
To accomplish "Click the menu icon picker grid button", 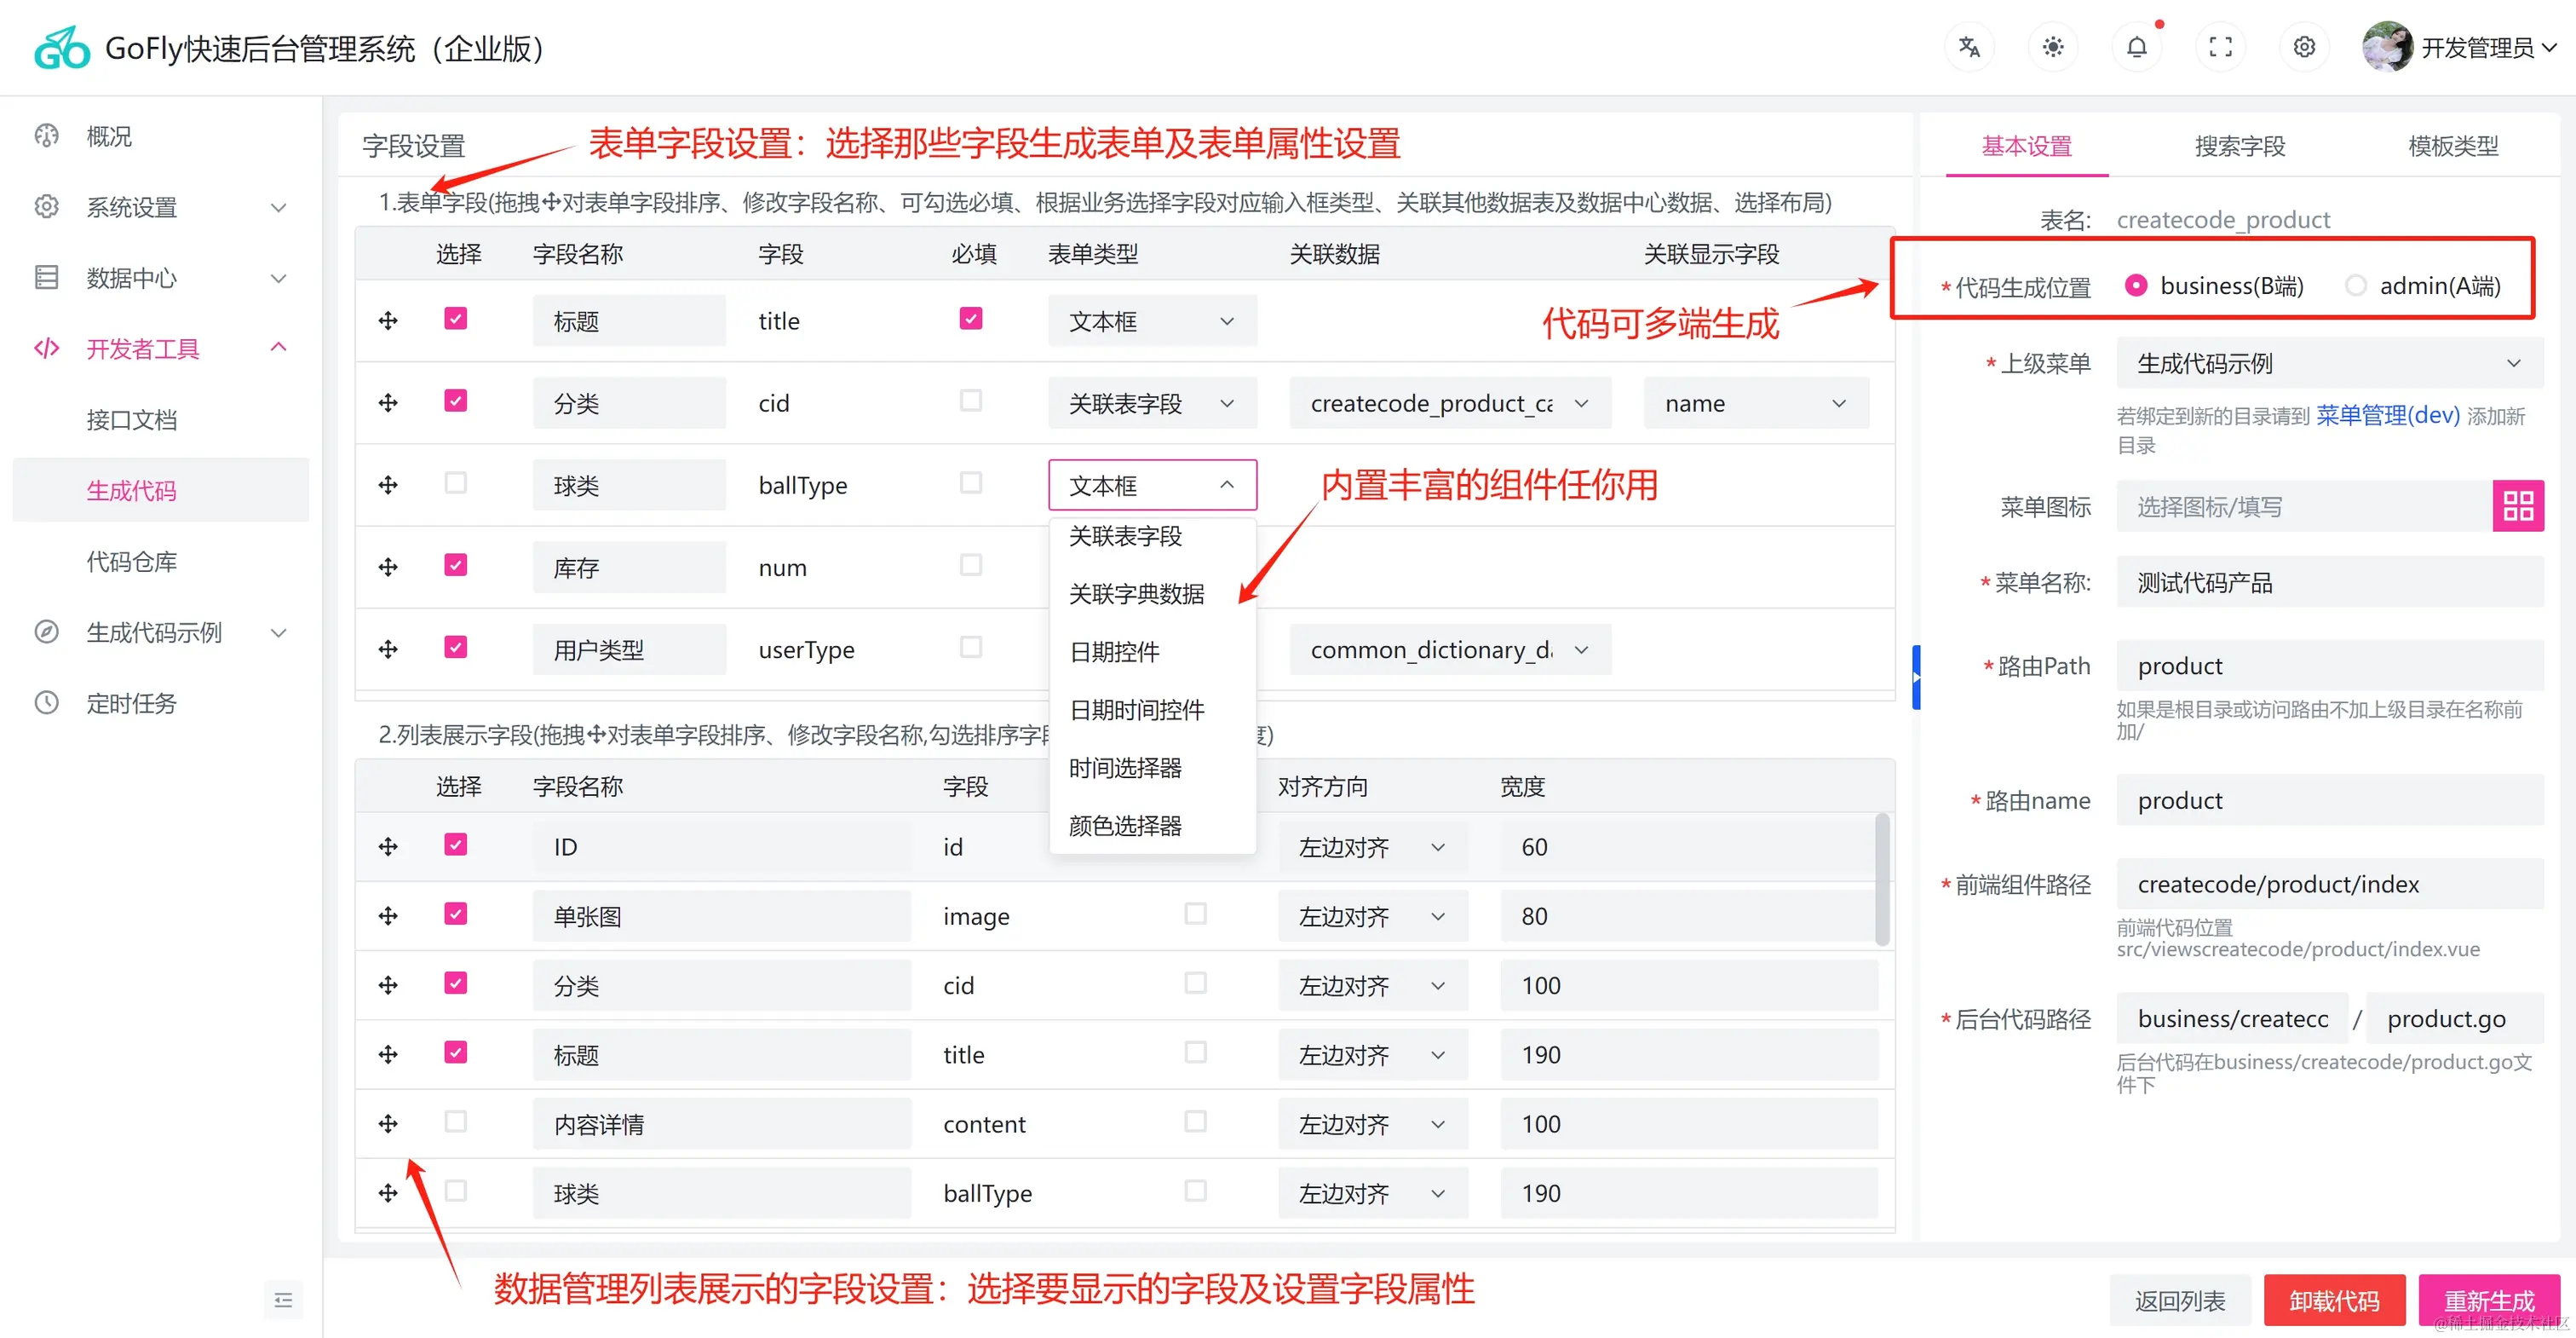I will click(2517, 506).
